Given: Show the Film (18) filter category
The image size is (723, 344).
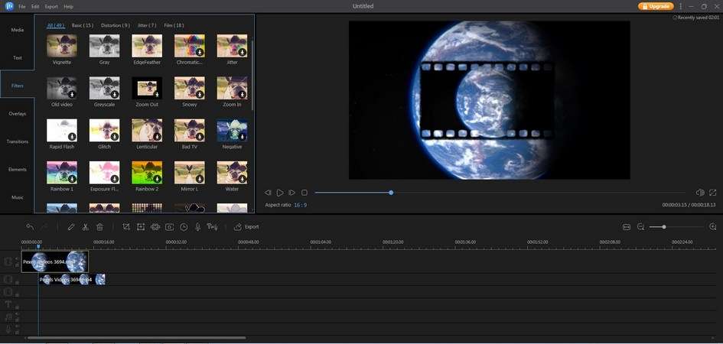Looking at the screenshot, I should (x=174, y=25).
